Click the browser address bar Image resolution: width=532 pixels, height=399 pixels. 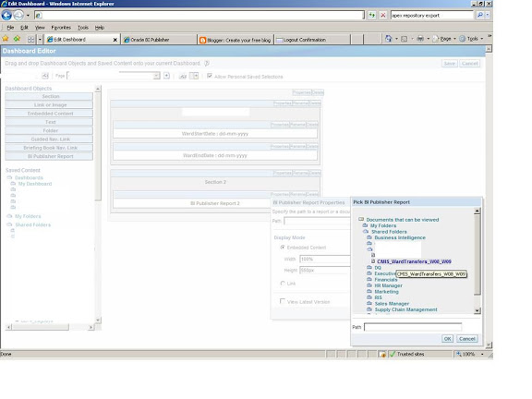coord(199,16)
